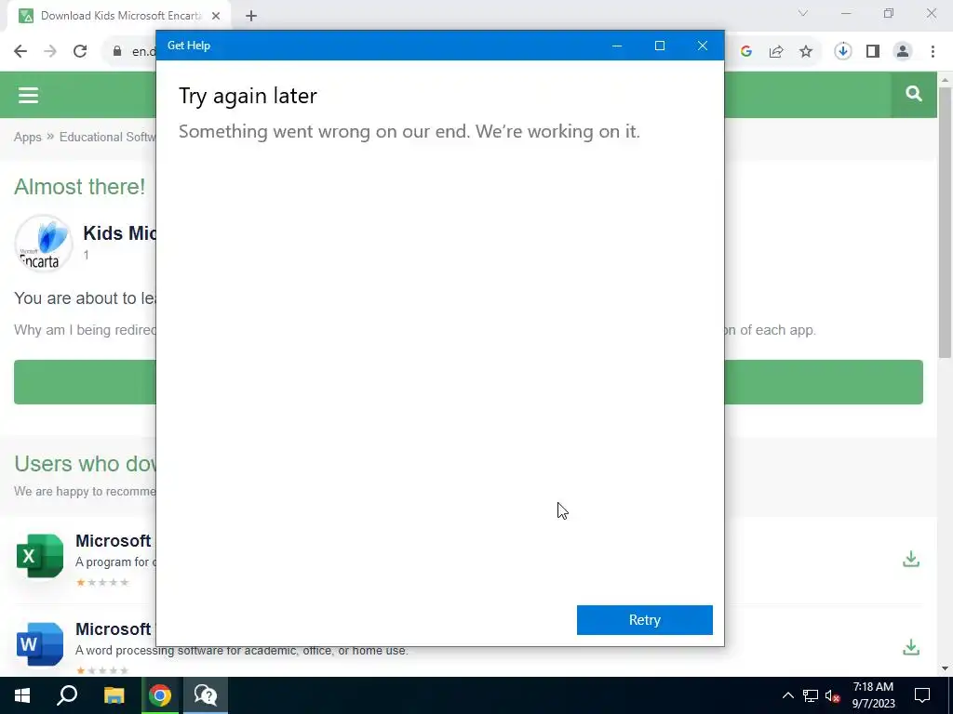Image resolution: width=953 pixels, height=714 pixels.
Task: Open the website search icon
Action: coord(914,94)
